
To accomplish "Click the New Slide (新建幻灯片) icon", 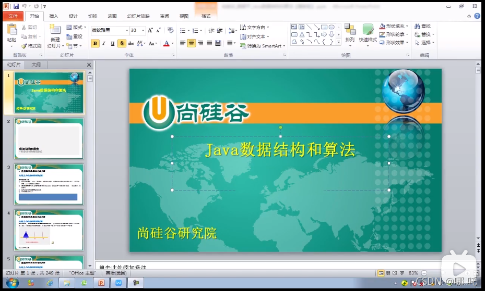I will click(55, 30).
